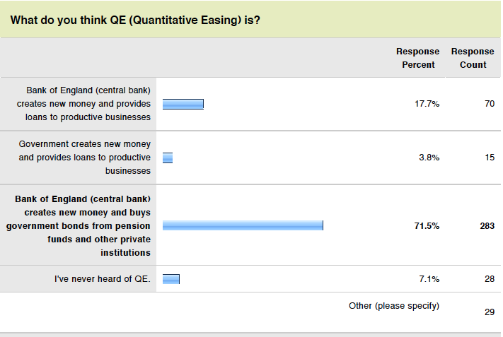
Task: Click the 71.5% response percent value
Action: 427,226
